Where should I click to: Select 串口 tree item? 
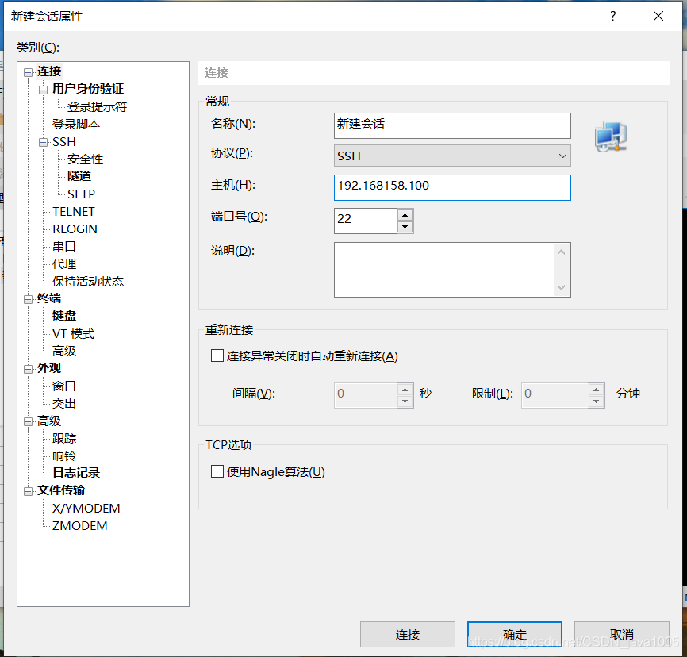(x=64, y=246)
